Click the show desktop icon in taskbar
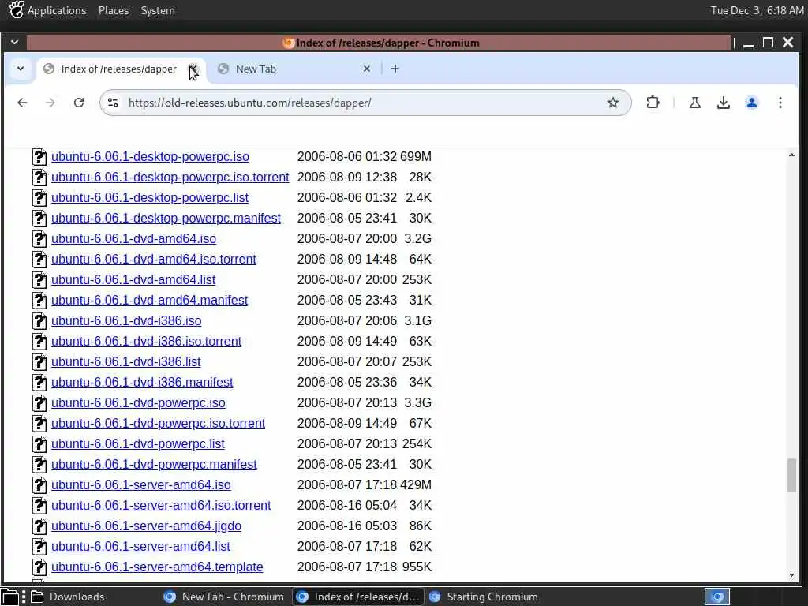 point(9,597)
